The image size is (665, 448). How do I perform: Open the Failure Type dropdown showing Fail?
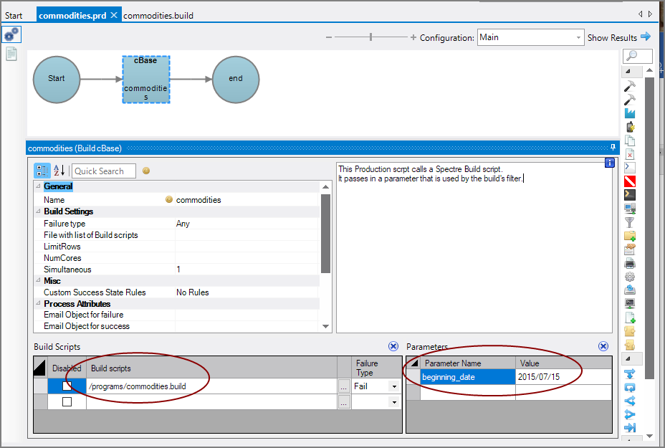click(394, 386)
